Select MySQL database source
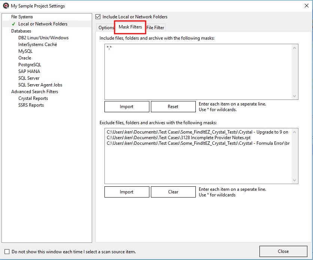The width and height of the screenshot is (313, 260). 25,51
